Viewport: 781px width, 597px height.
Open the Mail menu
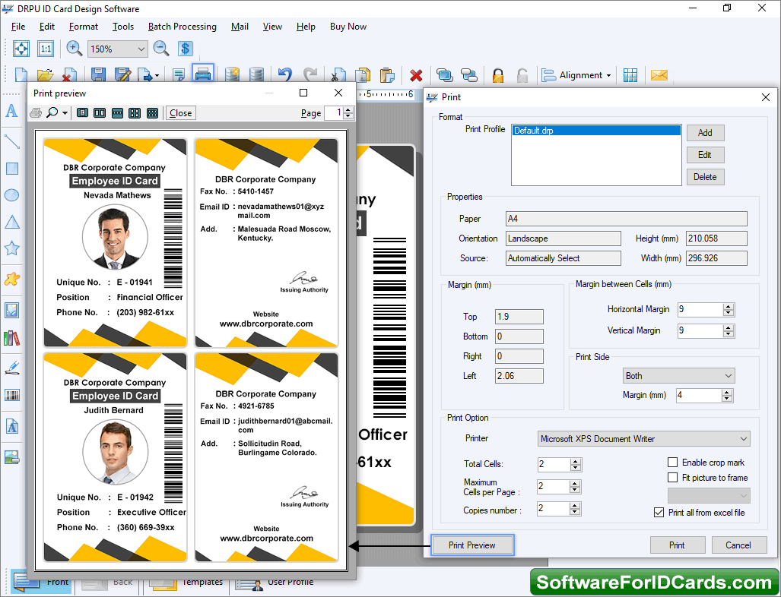[240, 27]
